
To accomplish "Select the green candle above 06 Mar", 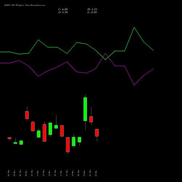I will 21,143.
